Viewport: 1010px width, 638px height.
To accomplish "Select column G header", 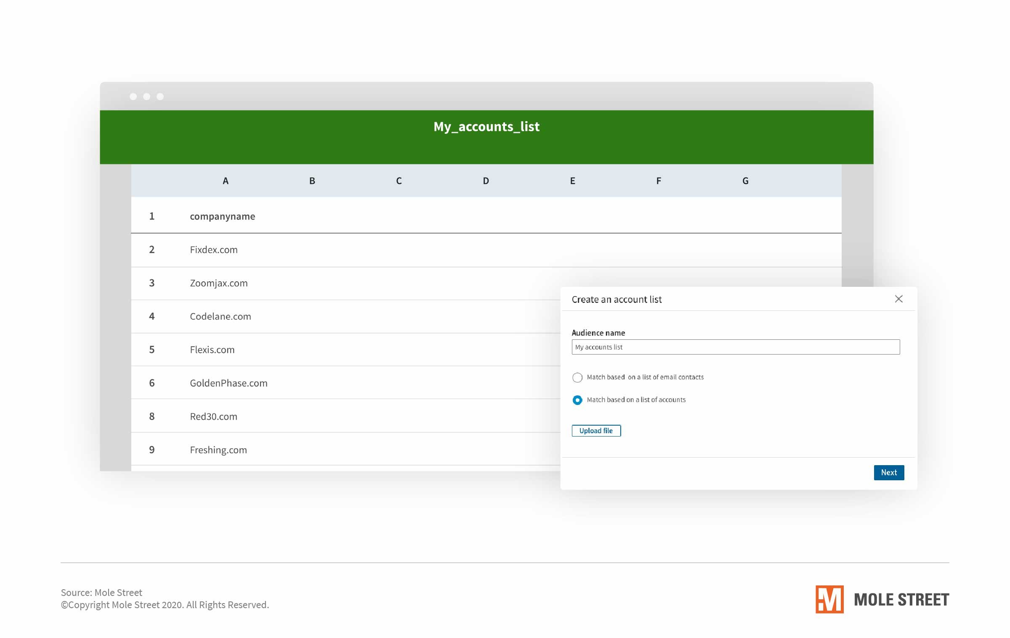I will 745,181.
